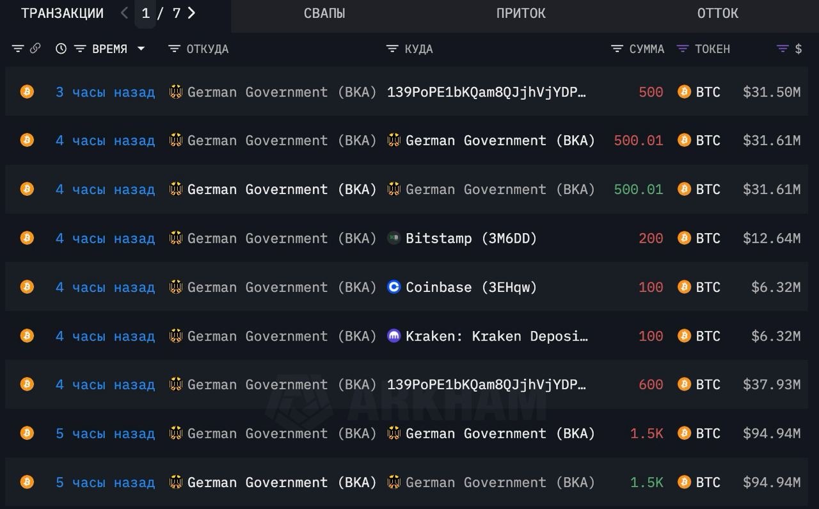Open sender German Government (BKA) in the green 1.5K row
The width and height of the screenshot is (819, 509).
point(282,483)
